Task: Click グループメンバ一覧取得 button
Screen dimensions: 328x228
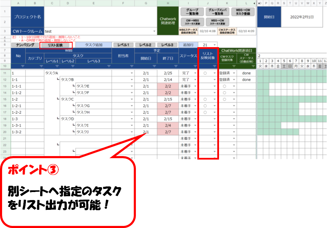Action: pyautogui.click(x=217, y=12)
